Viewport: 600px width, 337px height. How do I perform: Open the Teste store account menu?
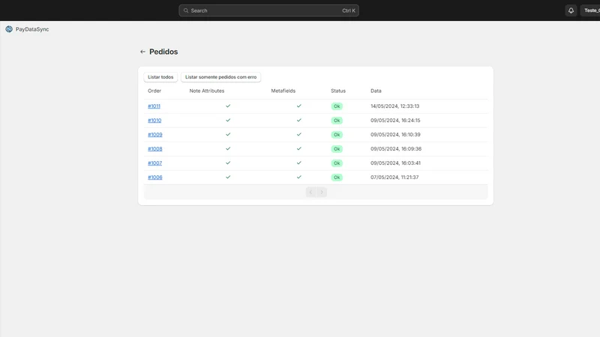tap(592, 10)
